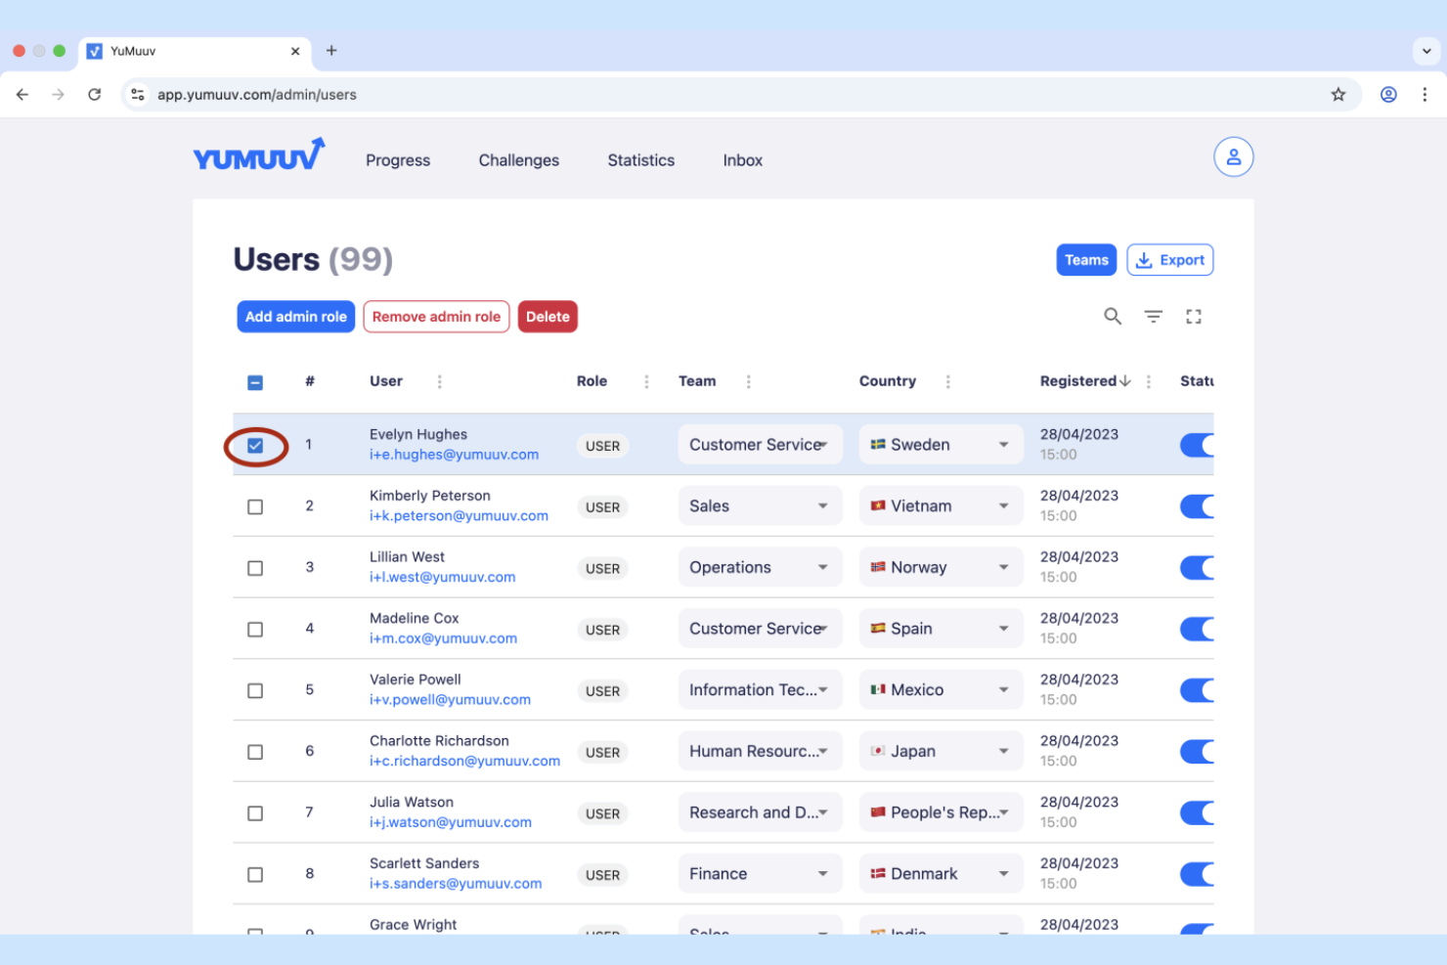
Task: Click the name Julia Watson
Action: point(412,802)
